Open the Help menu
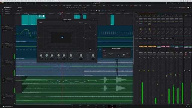The width and height of the screenshot is (192, 108). (x=59, y=1)
